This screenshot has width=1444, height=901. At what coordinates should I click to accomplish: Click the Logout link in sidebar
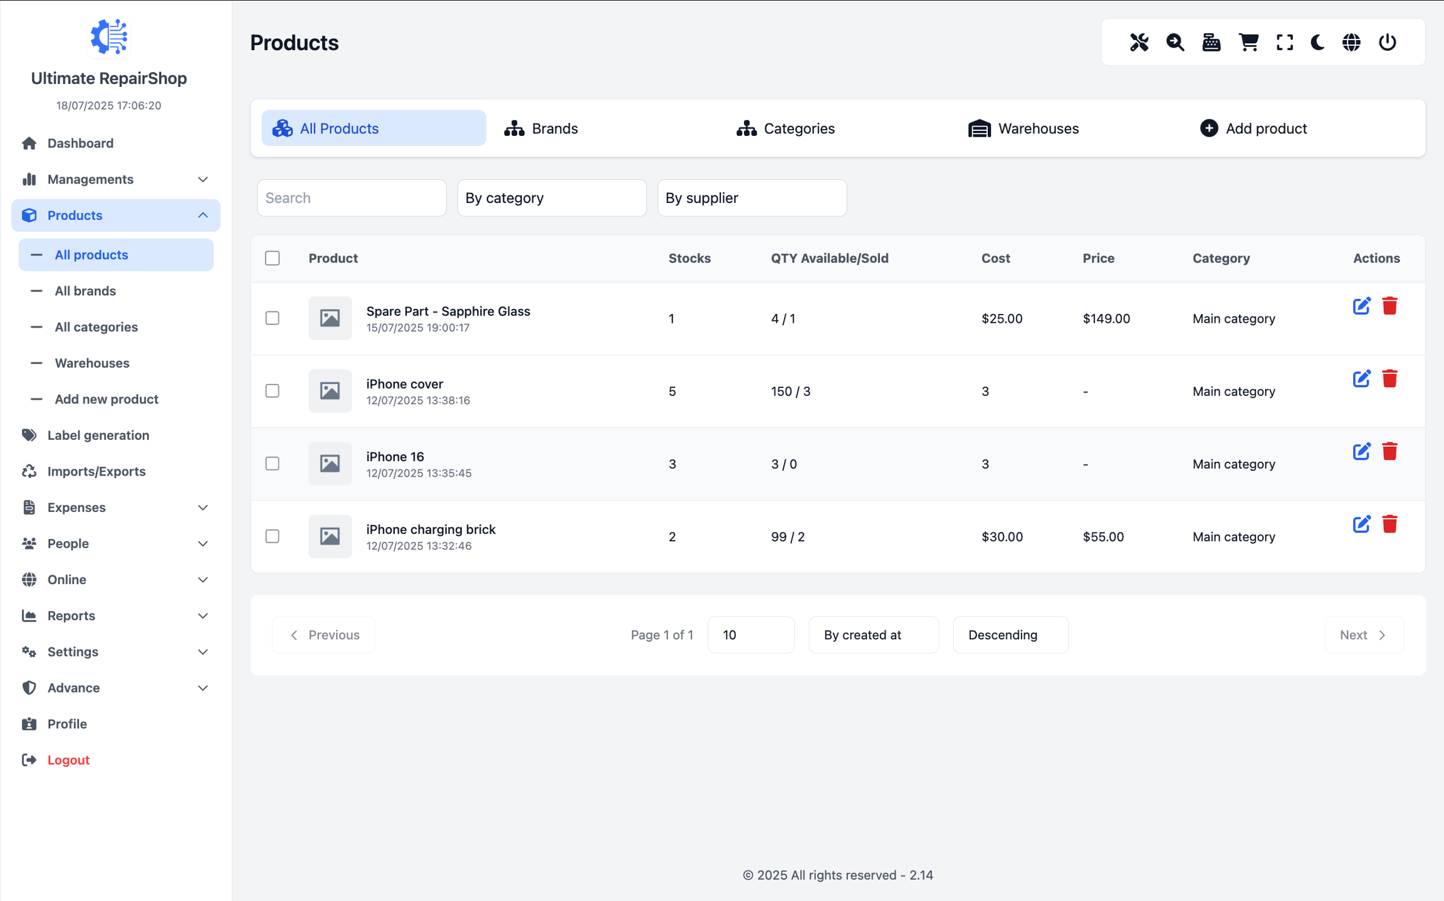click(x=68, y=760)
